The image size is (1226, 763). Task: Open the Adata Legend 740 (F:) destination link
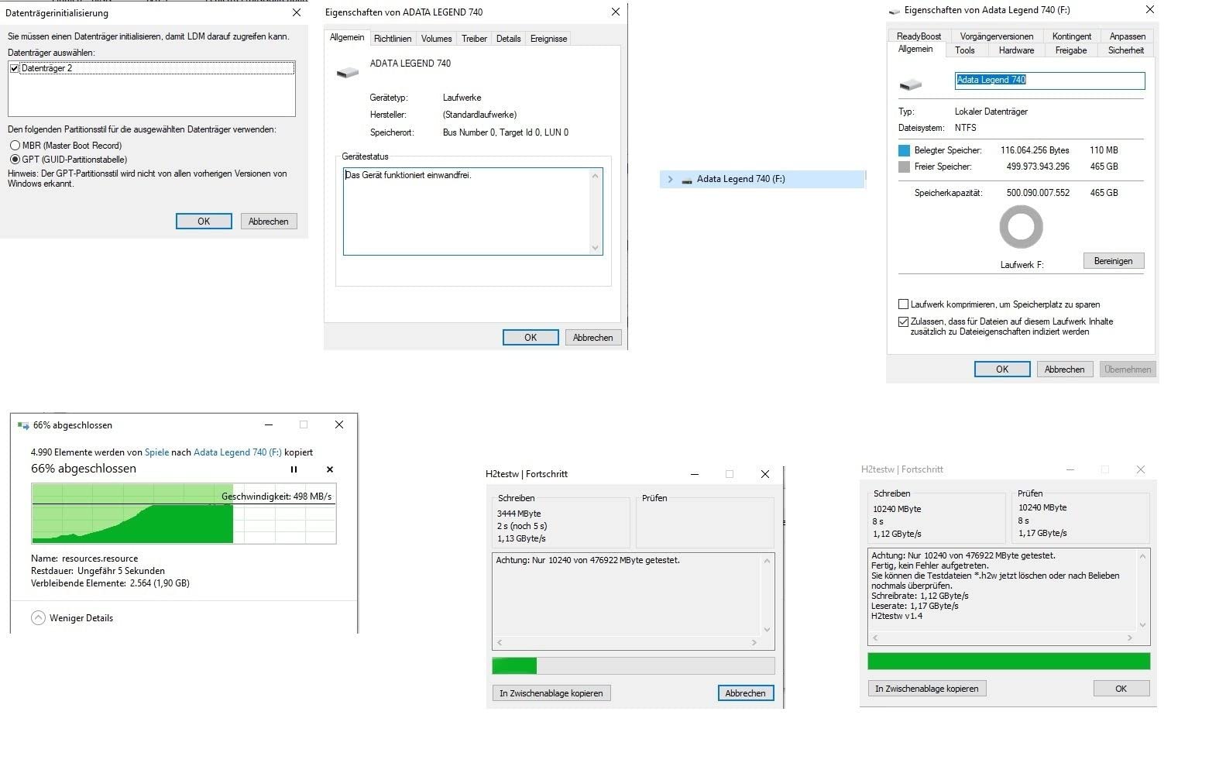click(238, 452)
